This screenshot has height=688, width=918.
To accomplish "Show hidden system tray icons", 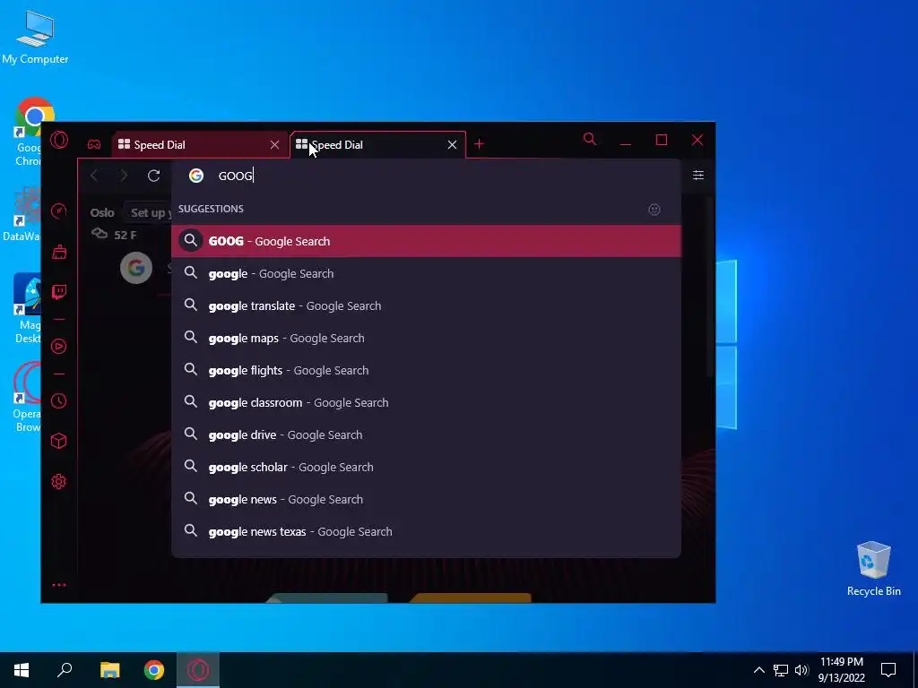I will [758, 670].
